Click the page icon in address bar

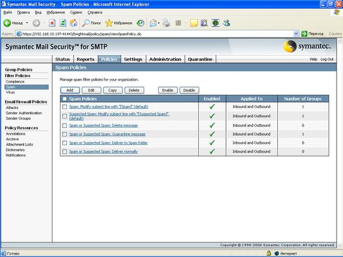tap(19, 34)
